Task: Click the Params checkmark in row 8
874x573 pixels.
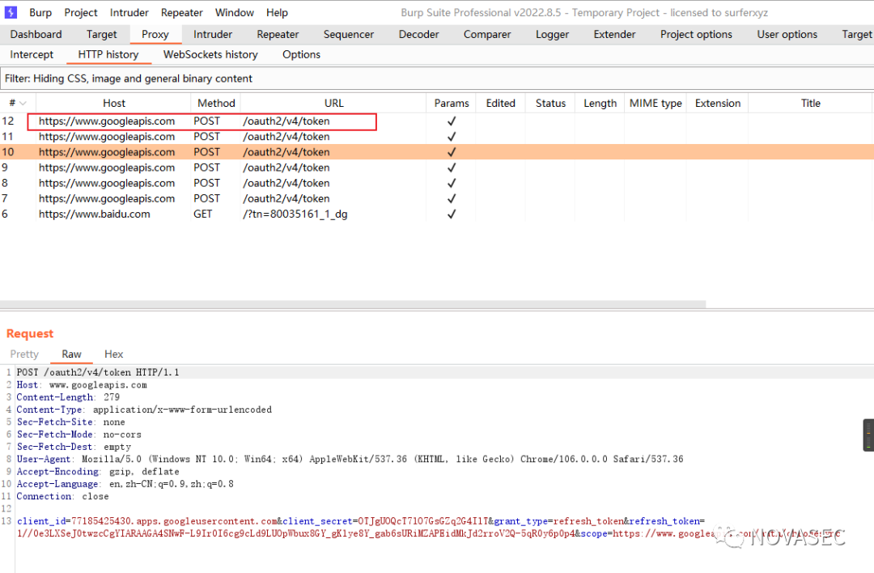Action: (452, 184)
